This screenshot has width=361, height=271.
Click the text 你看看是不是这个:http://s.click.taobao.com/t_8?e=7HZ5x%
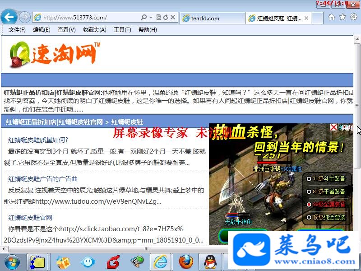tap(96, 229)
